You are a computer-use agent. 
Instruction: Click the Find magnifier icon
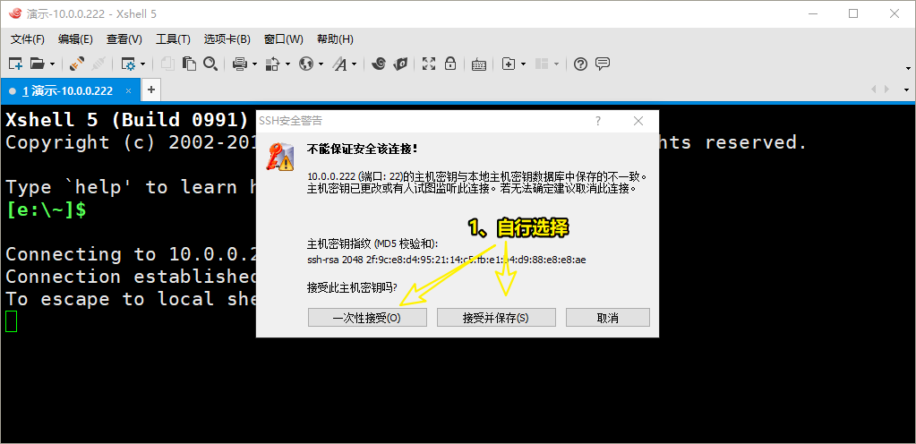tap(210, 64)
